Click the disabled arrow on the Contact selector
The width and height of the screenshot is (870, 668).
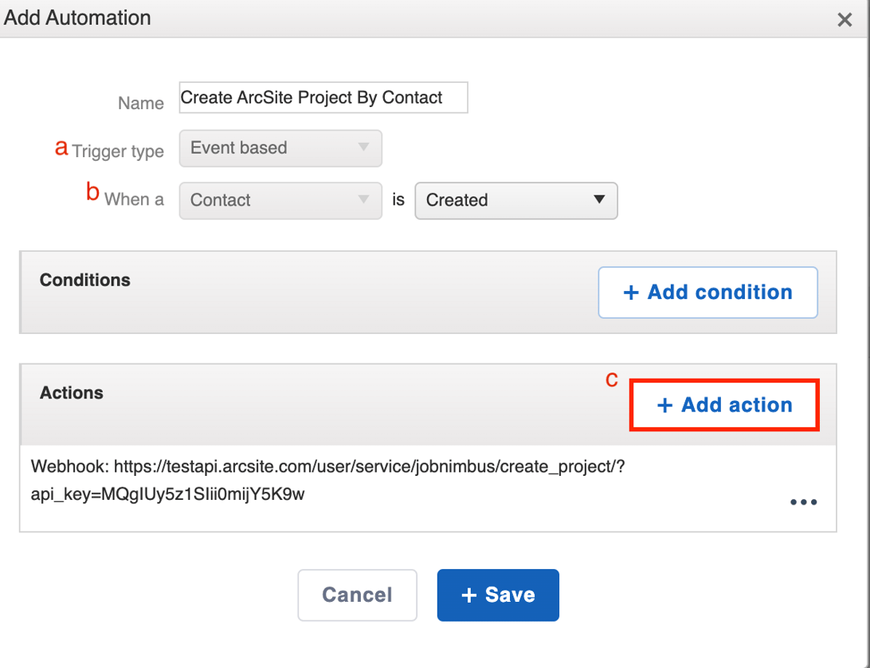coord(364,201)
